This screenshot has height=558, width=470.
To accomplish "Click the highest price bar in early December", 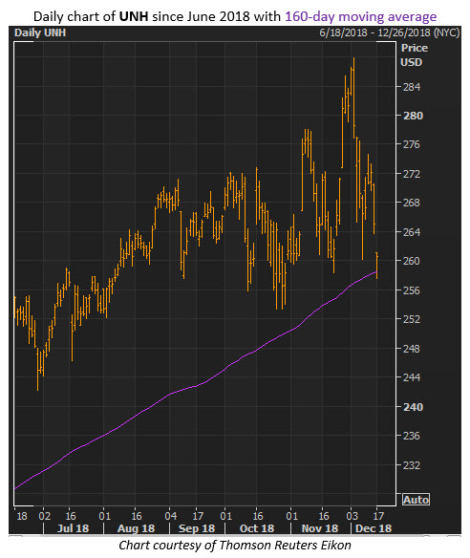I will (x=353, y=97).
